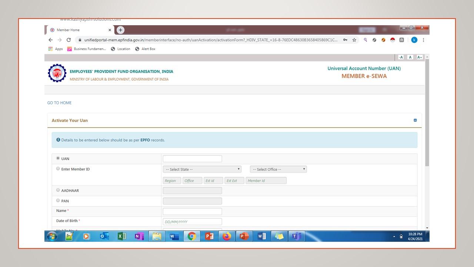Open the saved password key icon
The height and width of the screenshot is (267, 474).
(x=345, y=40)
